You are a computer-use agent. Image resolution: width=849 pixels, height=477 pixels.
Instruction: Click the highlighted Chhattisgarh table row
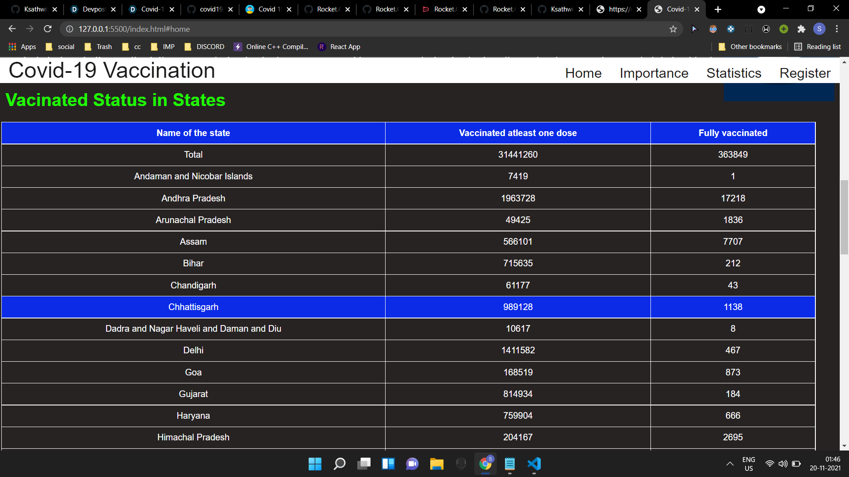(408, 307)
